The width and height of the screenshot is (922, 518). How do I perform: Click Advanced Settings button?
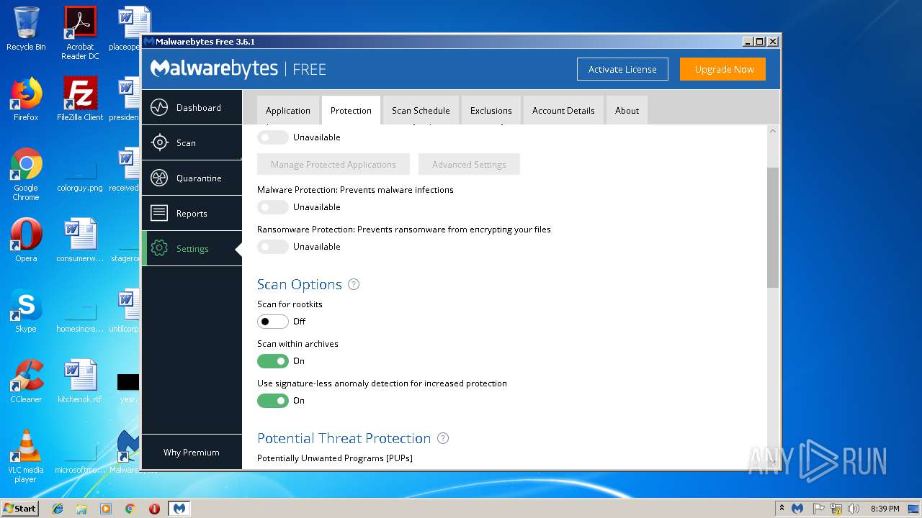tap(469, 164)
